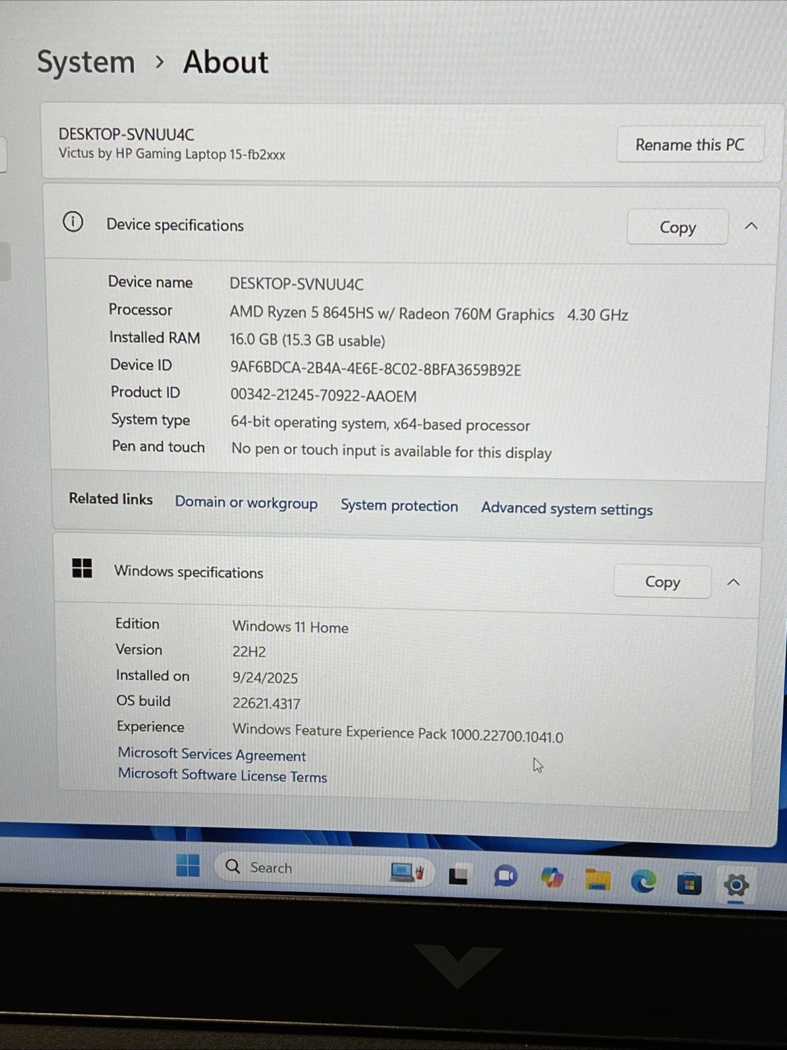
Task: Go back to System breadcrumb
Action: [x=86, y=62]
